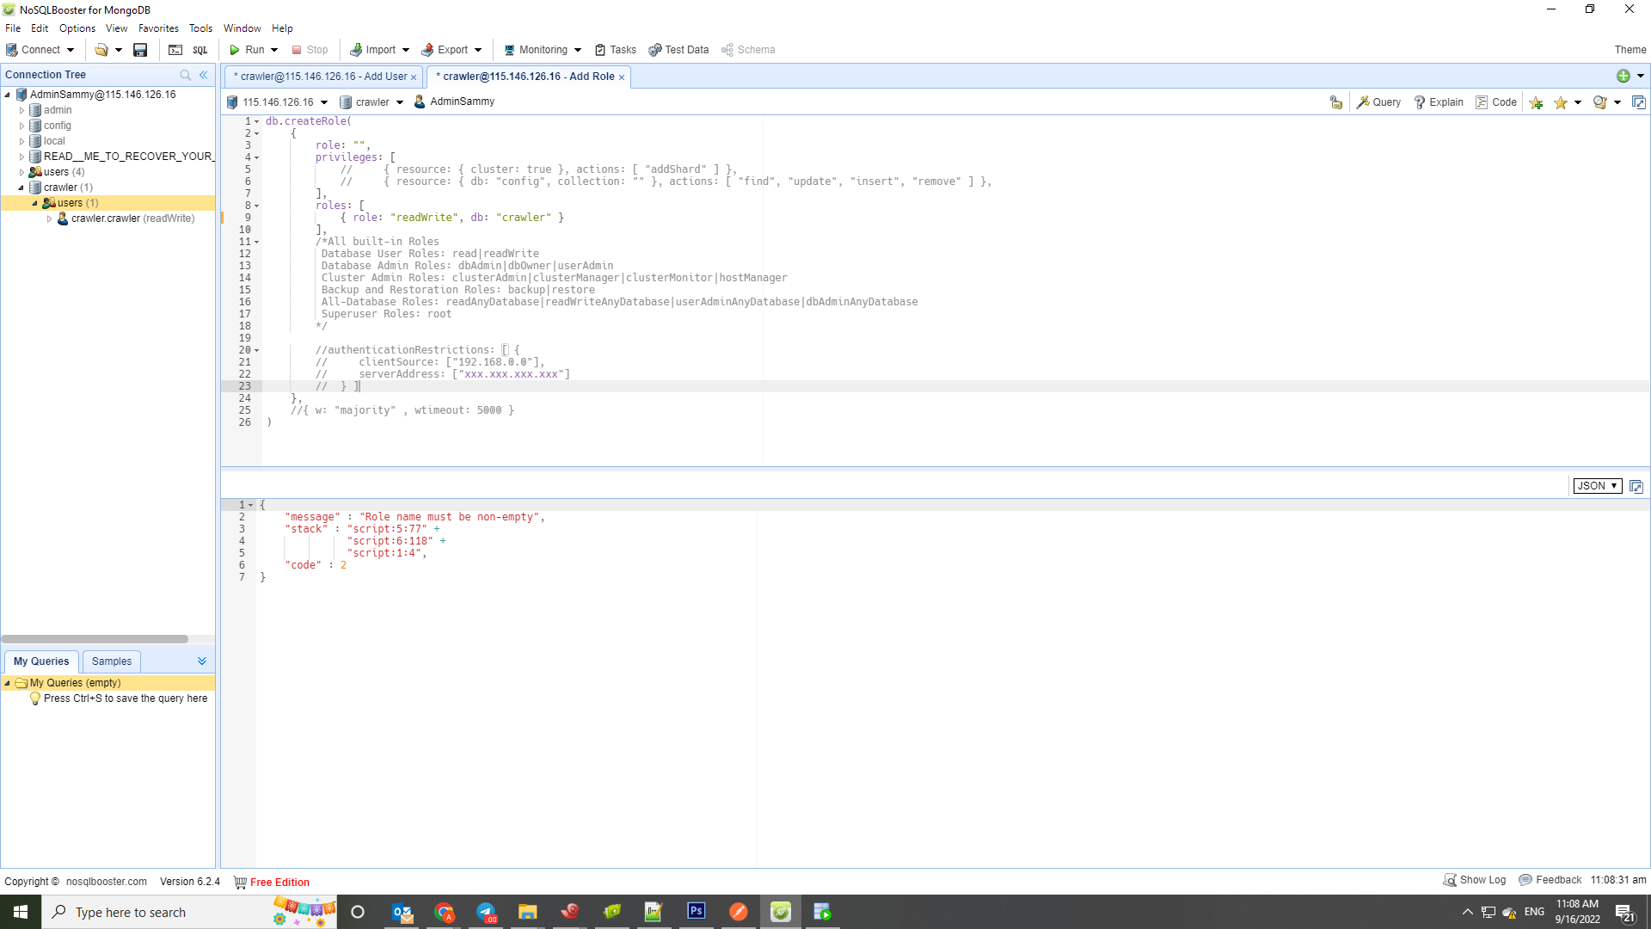Click add-to-favorites star with plus icon
1651x929 pixels.
point(1536,102)
